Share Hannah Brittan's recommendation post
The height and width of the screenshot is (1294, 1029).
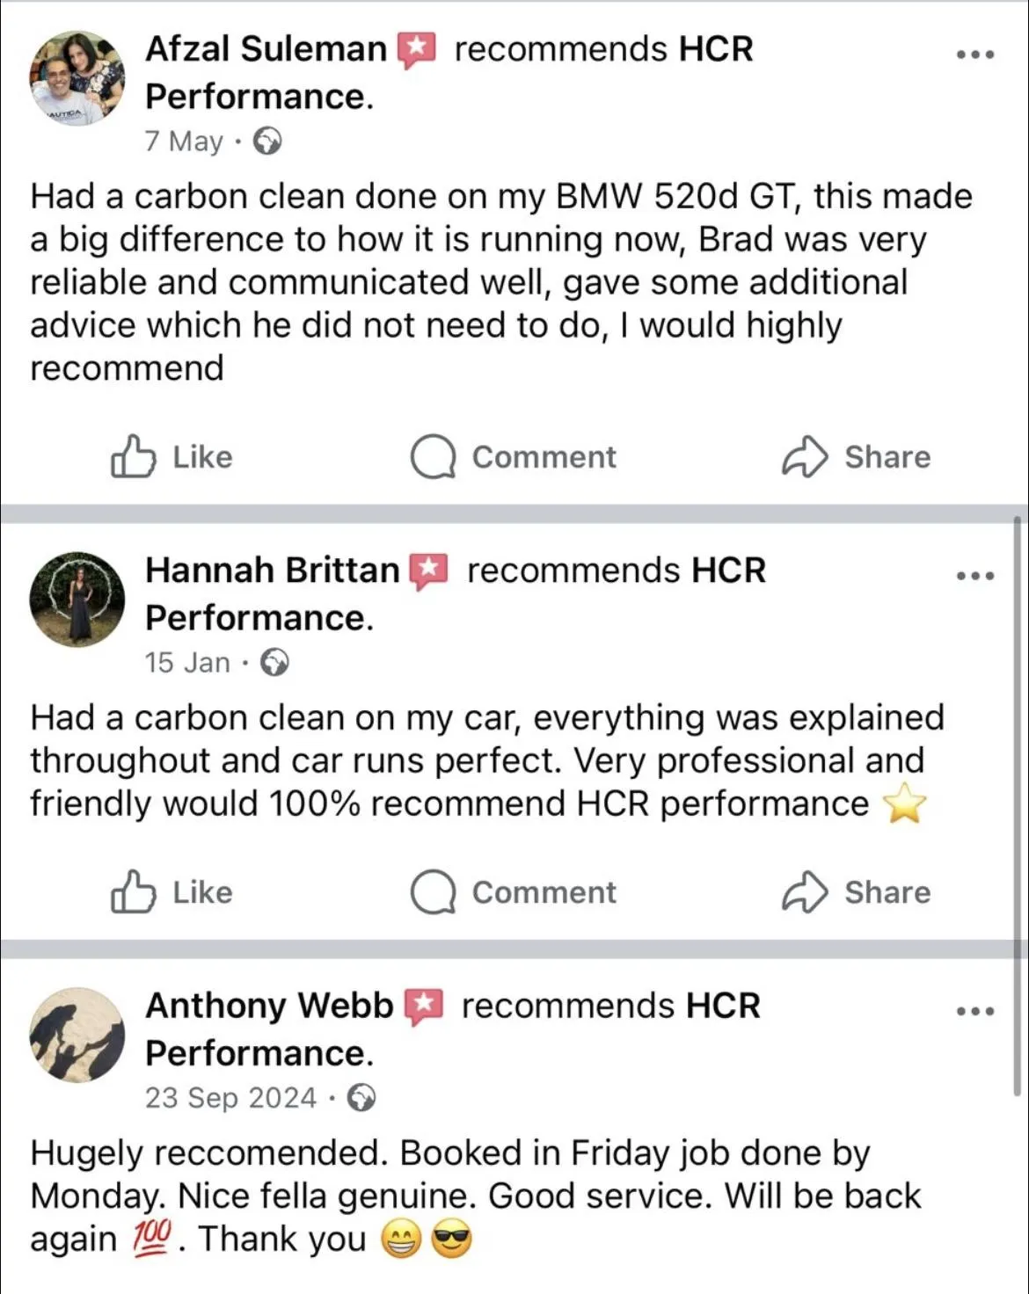point(856,892)
